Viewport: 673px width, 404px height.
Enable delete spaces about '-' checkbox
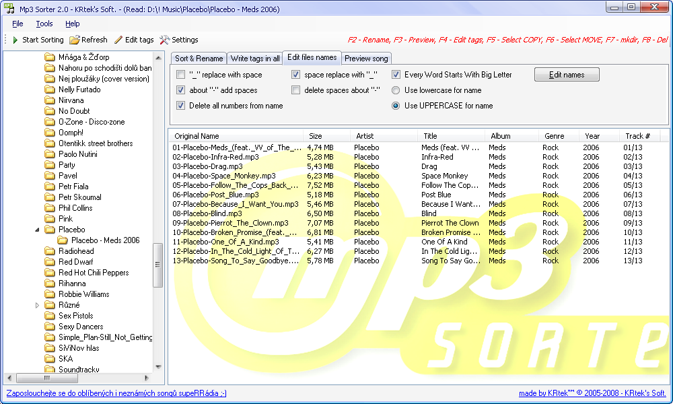(x=295, y=90)
